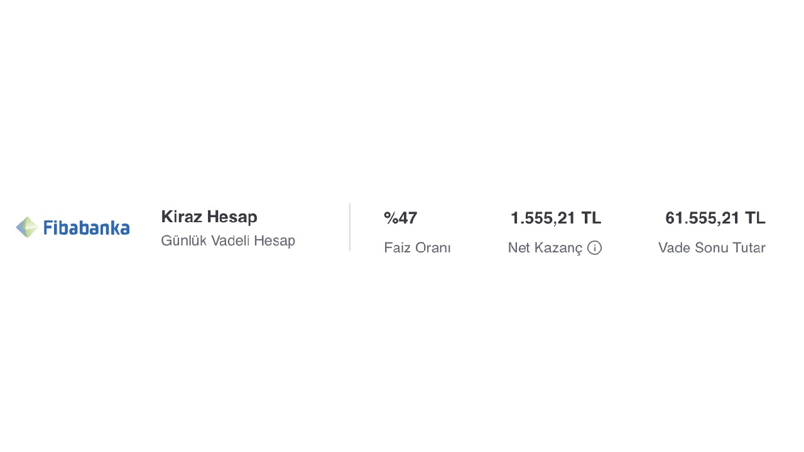This screenshot has width=804, height=452.
Task: Click the Net Kazanç label text
Action: (x=545, y=248)
